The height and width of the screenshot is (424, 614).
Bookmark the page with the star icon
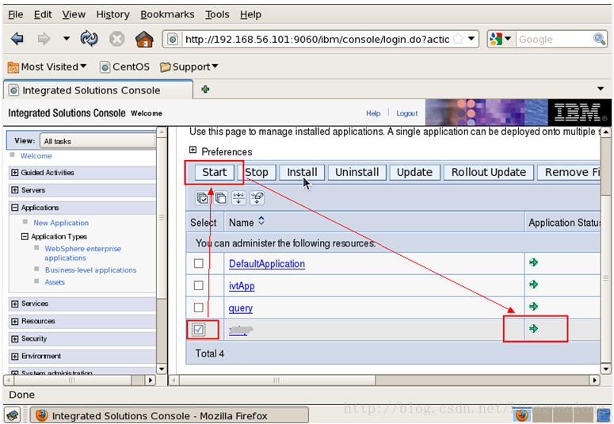458,39
